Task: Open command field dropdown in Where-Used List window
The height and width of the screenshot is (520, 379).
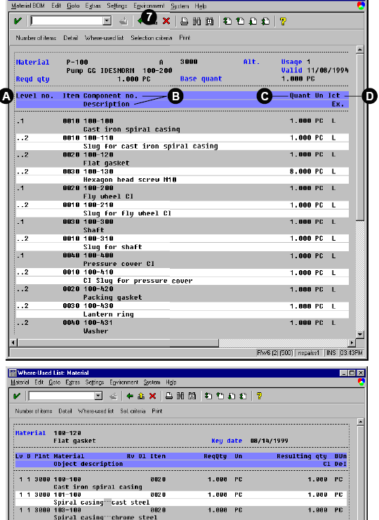Action: pos(98,396)
